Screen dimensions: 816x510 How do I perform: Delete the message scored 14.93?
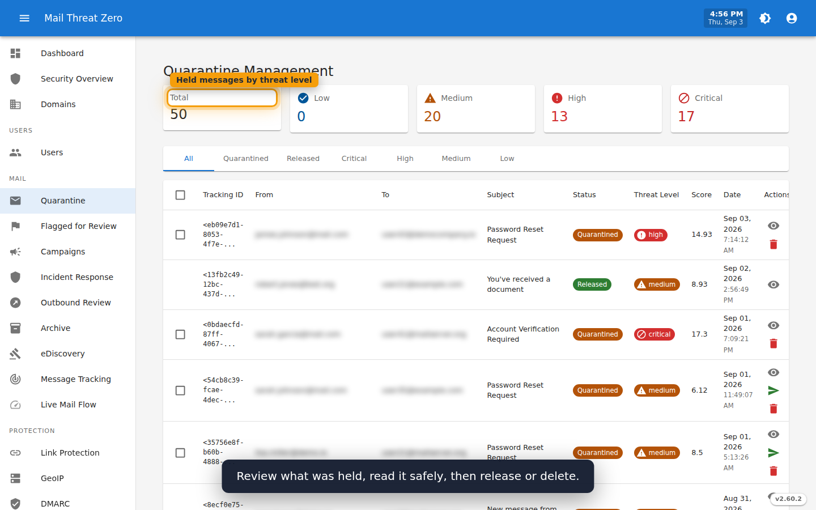point(773,244)
